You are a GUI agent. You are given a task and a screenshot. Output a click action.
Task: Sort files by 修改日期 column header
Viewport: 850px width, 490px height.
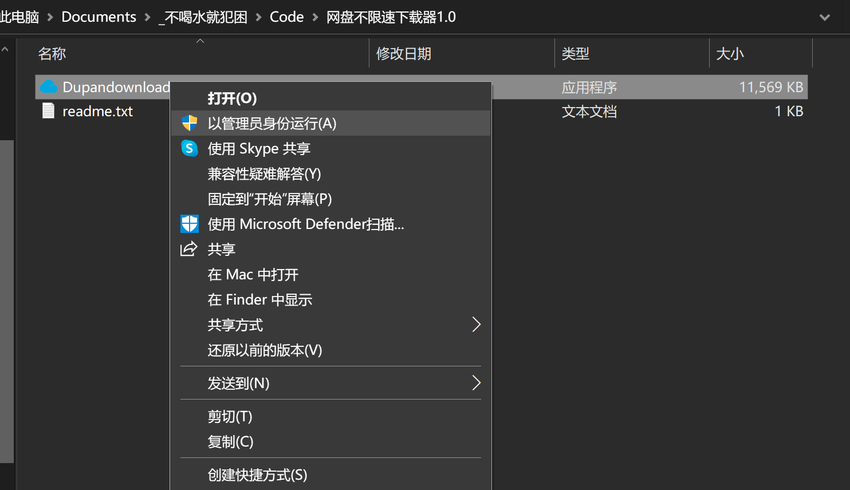click(404, 54)
